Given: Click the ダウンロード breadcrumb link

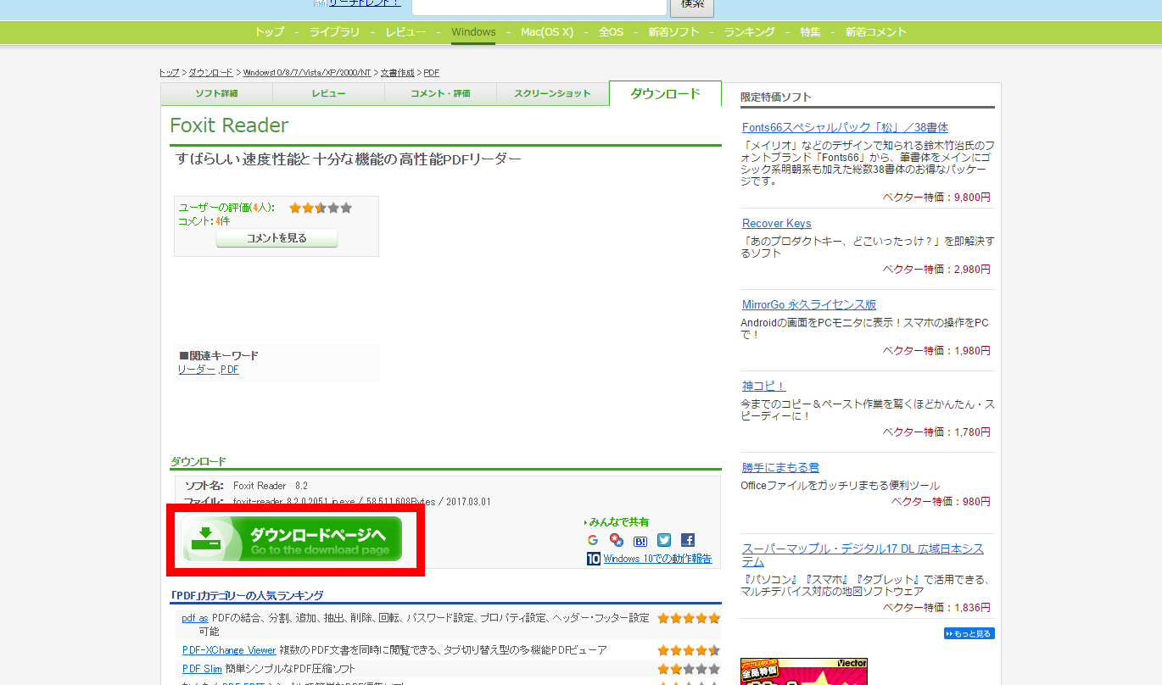Looking at the screenshot, I should click(x=210, y=73).
